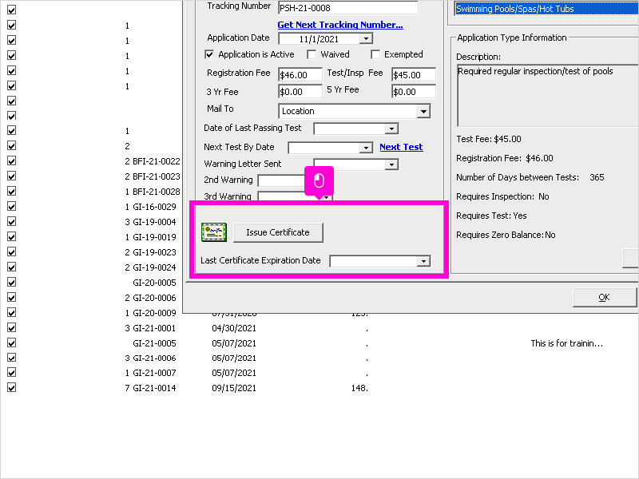Toggle Application is Active checkbox

tap(209, 54)
